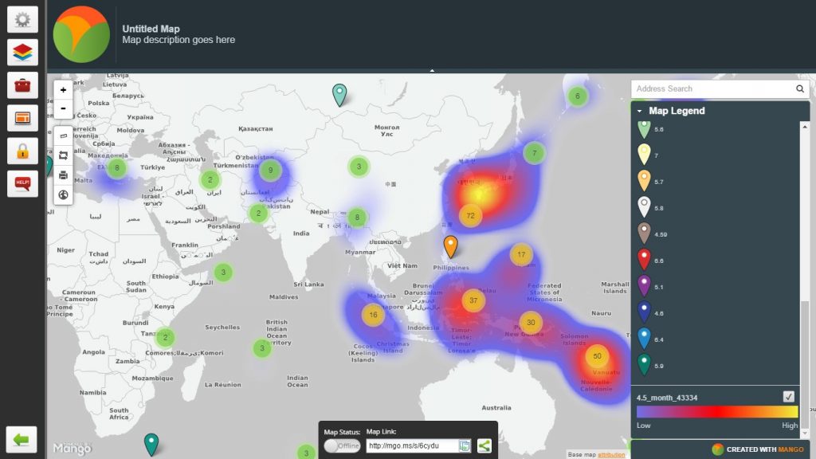This screenshot has height=459, width=816.
Task: Open the layers panel in the sidebar
Action: click(x=22, y=51)
